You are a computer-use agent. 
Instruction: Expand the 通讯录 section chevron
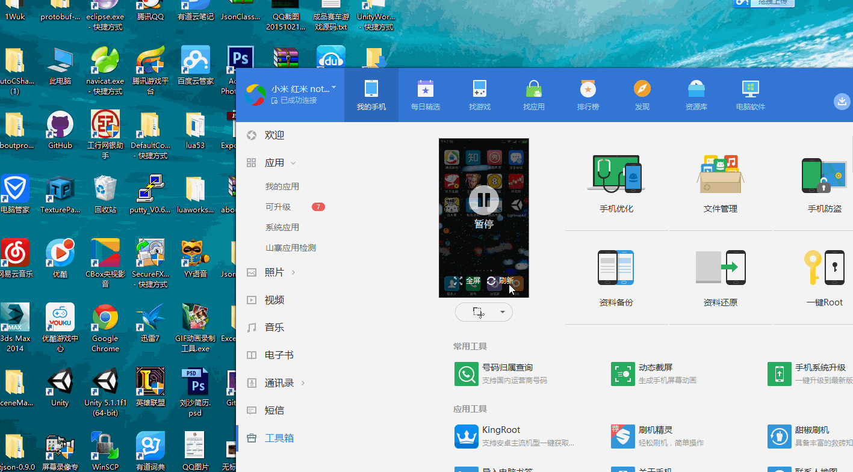pos(303,383)
